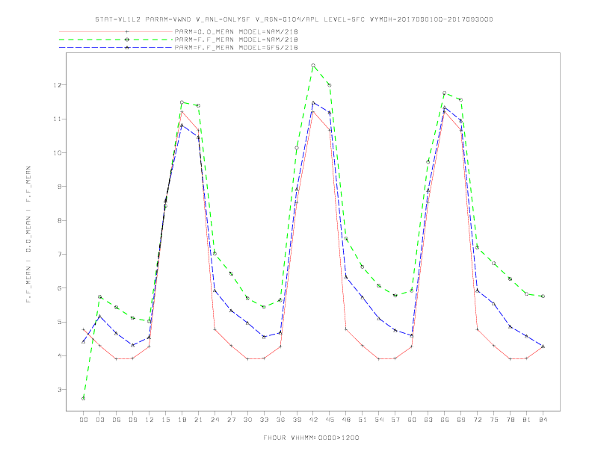Click x-axis tick label 24
This screenshot has width=592, height=457.
215,420
